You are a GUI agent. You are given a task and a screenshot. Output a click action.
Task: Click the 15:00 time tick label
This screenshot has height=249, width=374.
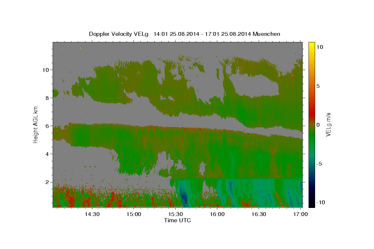coord(134,214)
